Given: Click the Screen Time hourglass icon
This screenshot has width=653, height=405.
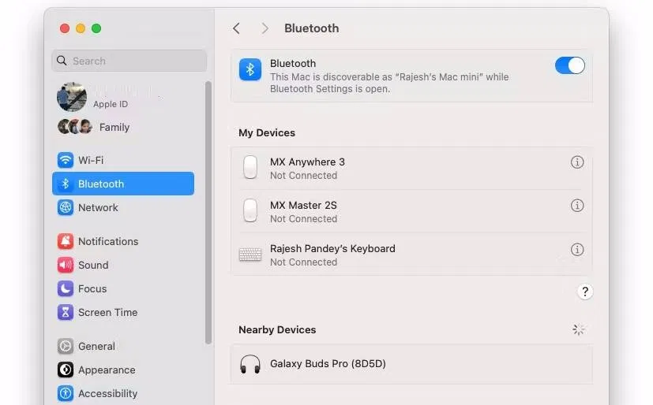Looking at the screenshot, I should 66,312.
